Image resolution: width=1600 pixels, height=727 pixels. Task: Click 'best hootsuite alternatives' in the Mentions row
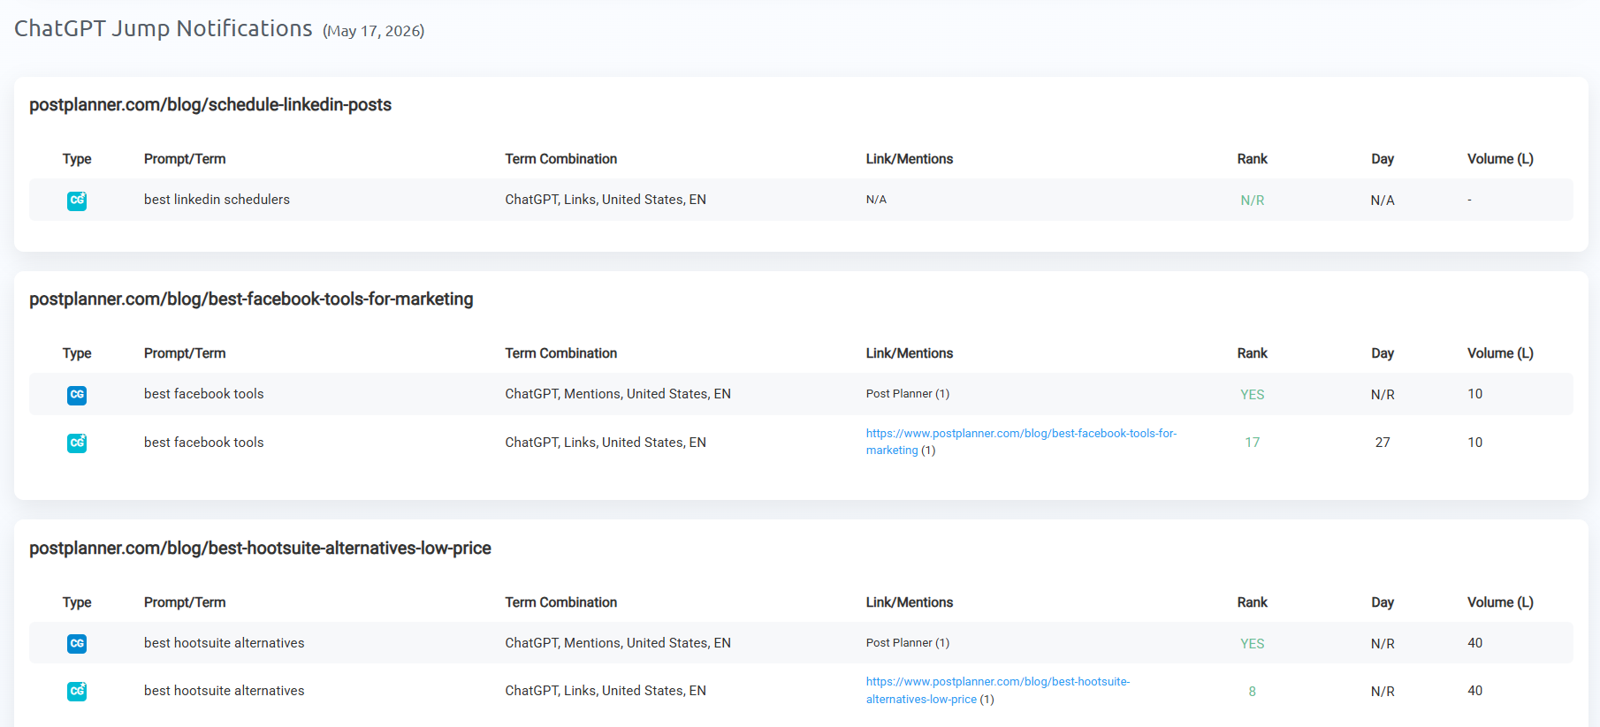pyautogui.click(x=224, y=643)
